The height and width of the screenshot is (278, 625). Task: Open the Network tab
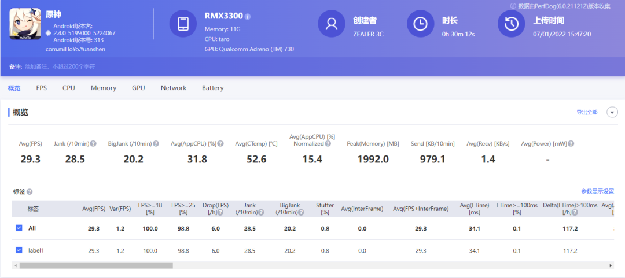click(174, 88)
